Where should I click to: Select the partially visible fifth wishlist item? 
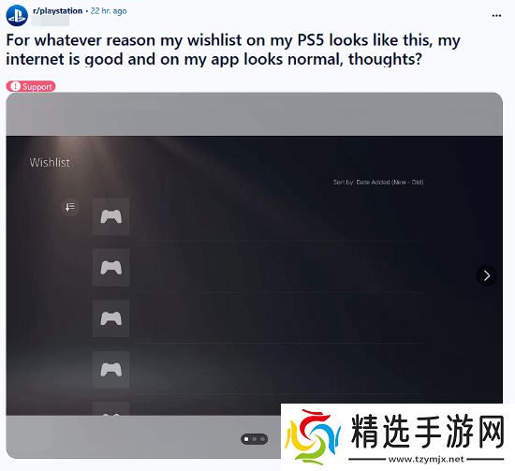(111, 409)
